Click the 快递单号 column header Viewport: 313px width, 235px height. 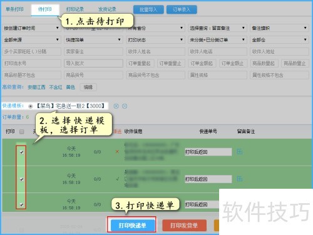(x=208, y=131)
